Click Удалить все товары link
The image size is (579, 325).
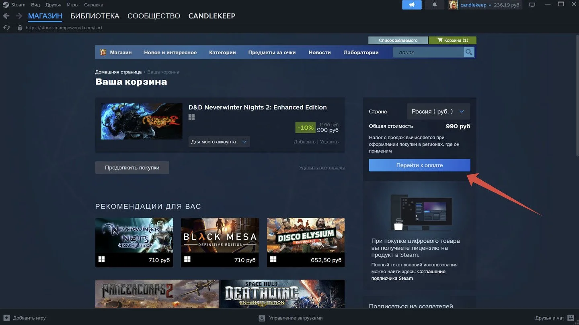tap(322, 168)
